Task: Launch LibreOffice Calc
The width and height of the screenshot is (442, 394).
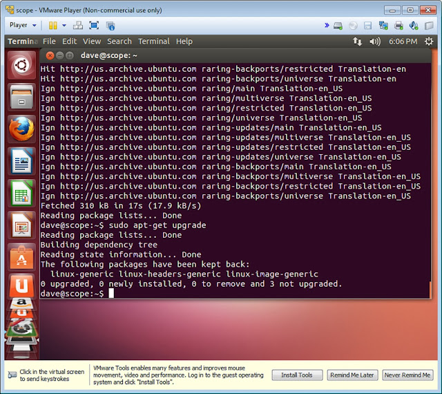Action: click(21, 194)
